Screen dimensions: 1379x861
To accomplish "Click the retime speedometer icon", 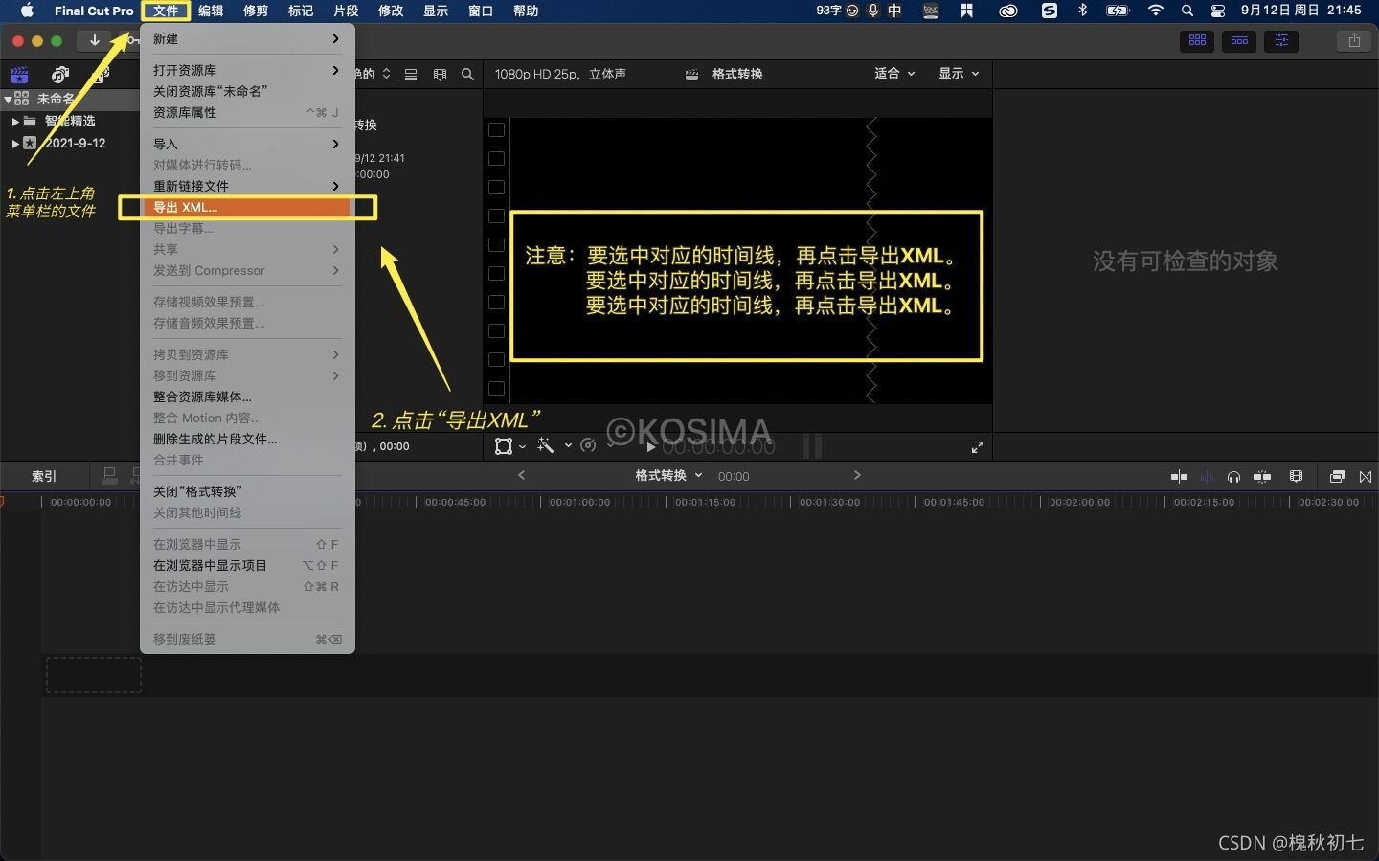I will [588, 445].
